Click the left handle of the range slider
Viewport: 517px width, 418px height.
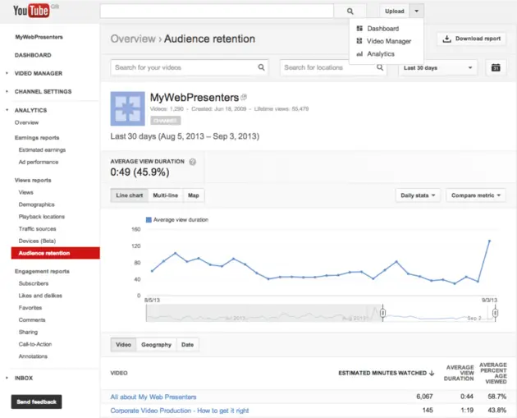click(x=382, y=313)
